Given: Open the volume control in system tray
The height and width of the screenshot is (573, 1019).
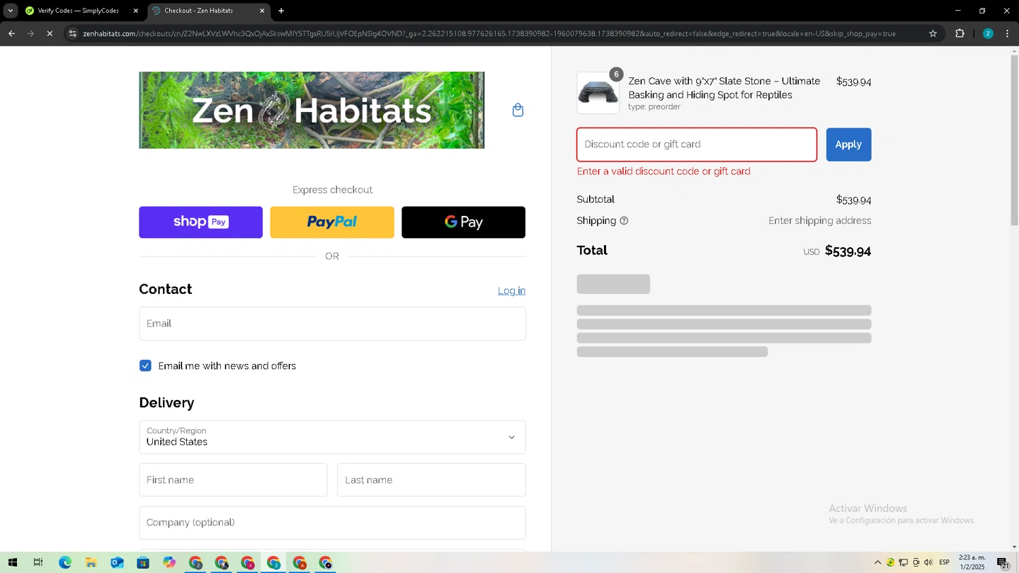Looking at the screenshot, I should tap(929, 562).
